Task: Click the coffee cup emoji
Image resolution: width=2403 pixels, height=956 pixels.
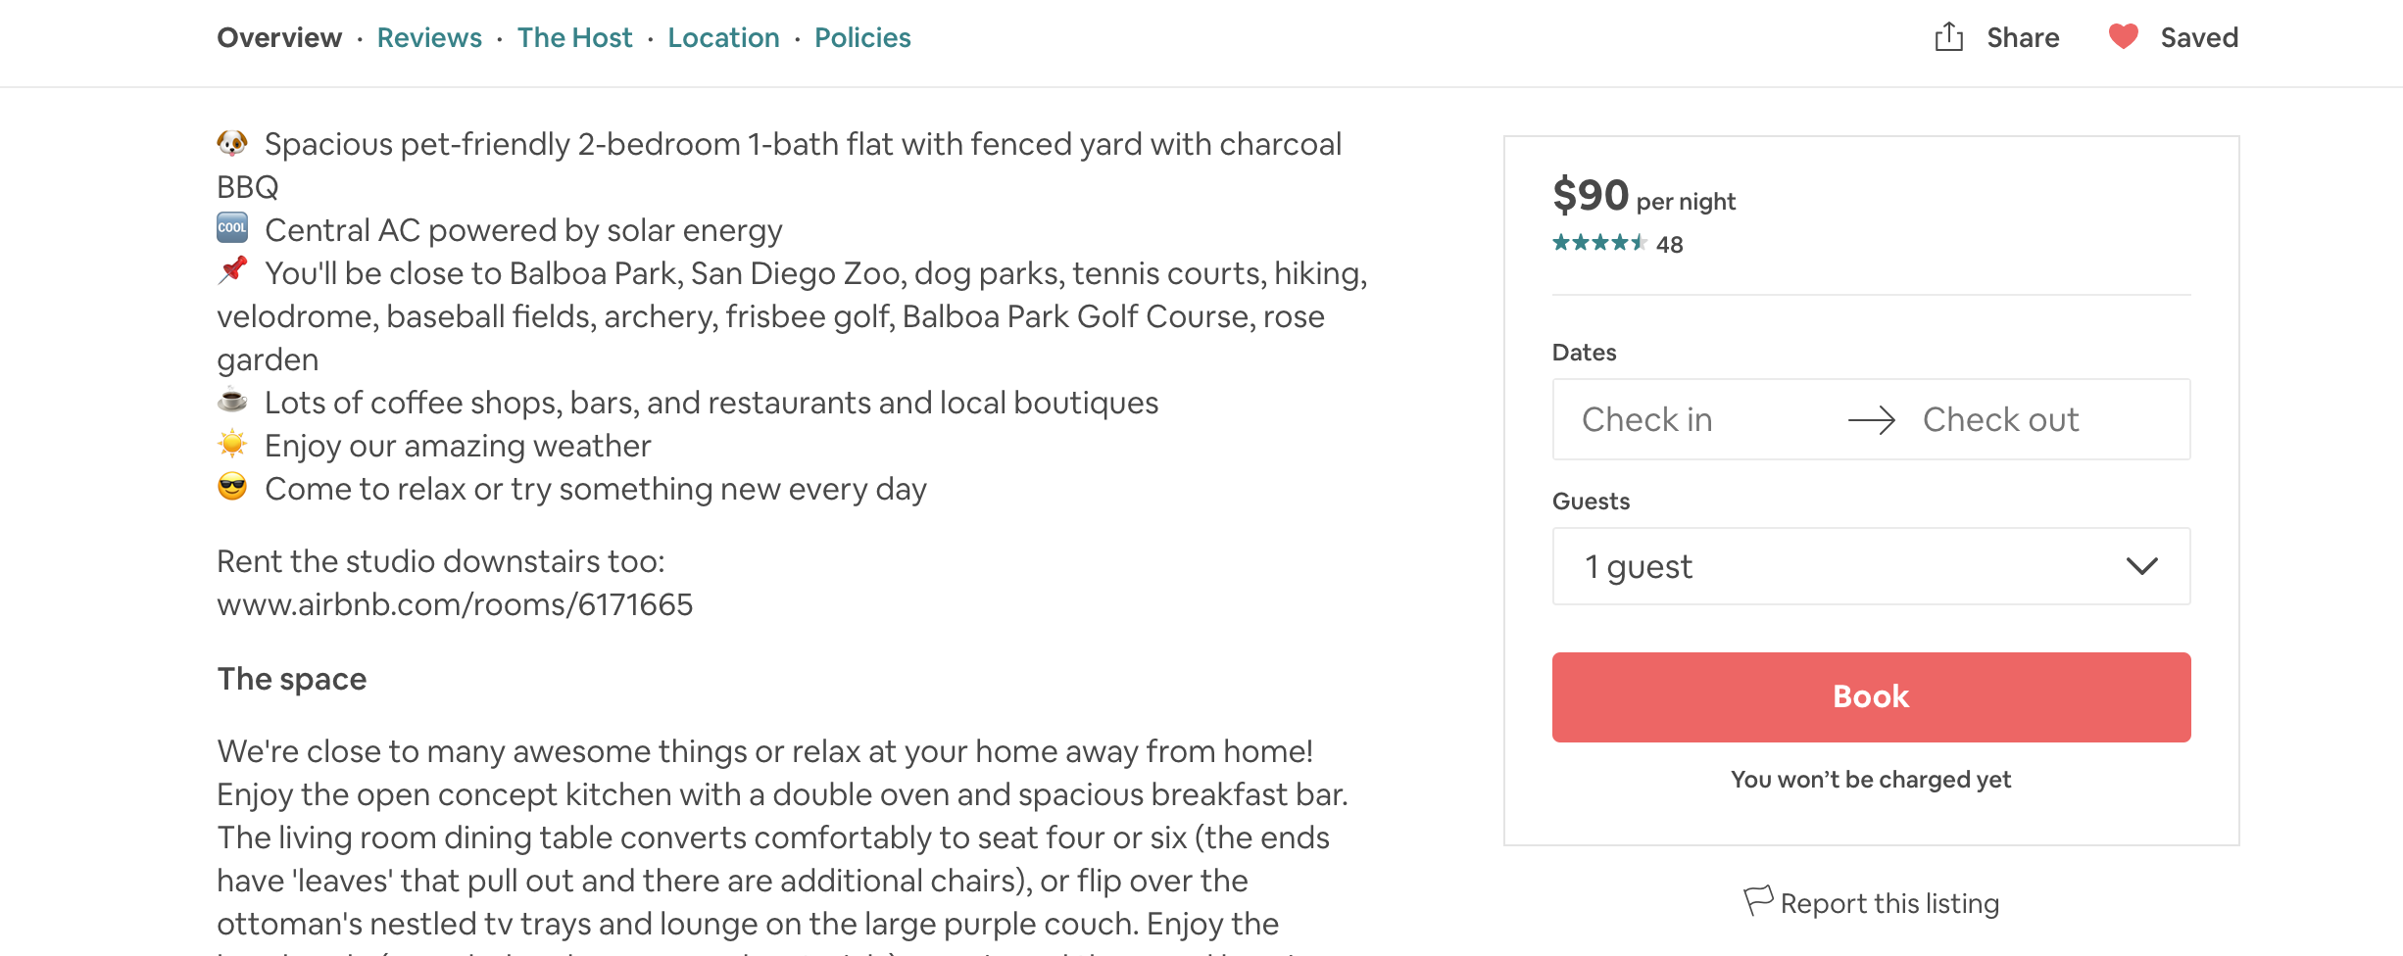Action: 232,401
